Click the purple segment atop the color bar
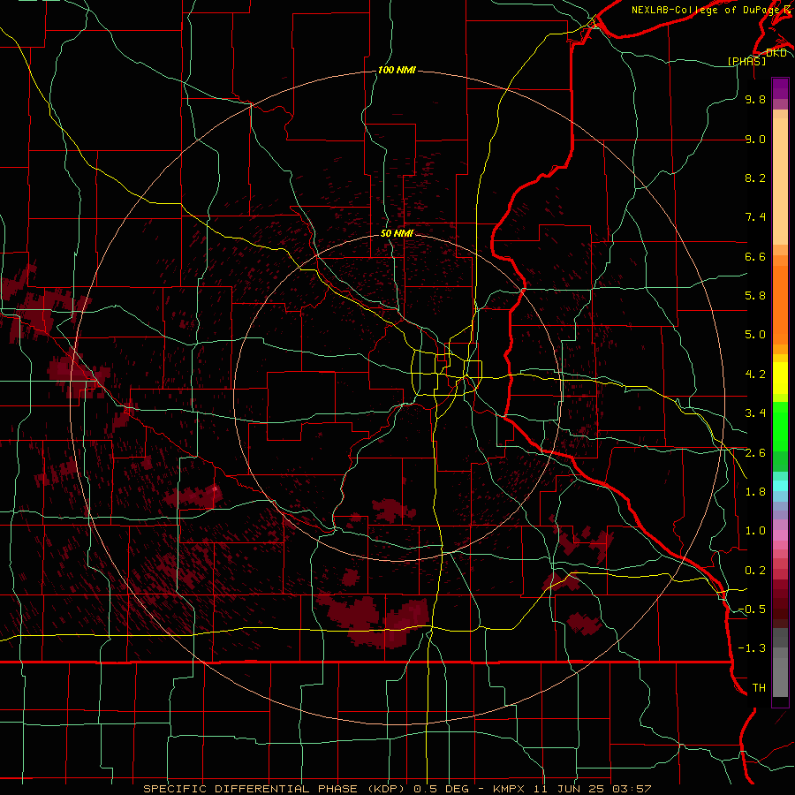The height and width of the screenshot is (795, 795). [780, 89]
